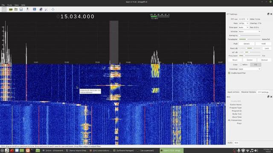Click the music note tray icon
This screenshot has height=153, width=273.
pos(252,150)
